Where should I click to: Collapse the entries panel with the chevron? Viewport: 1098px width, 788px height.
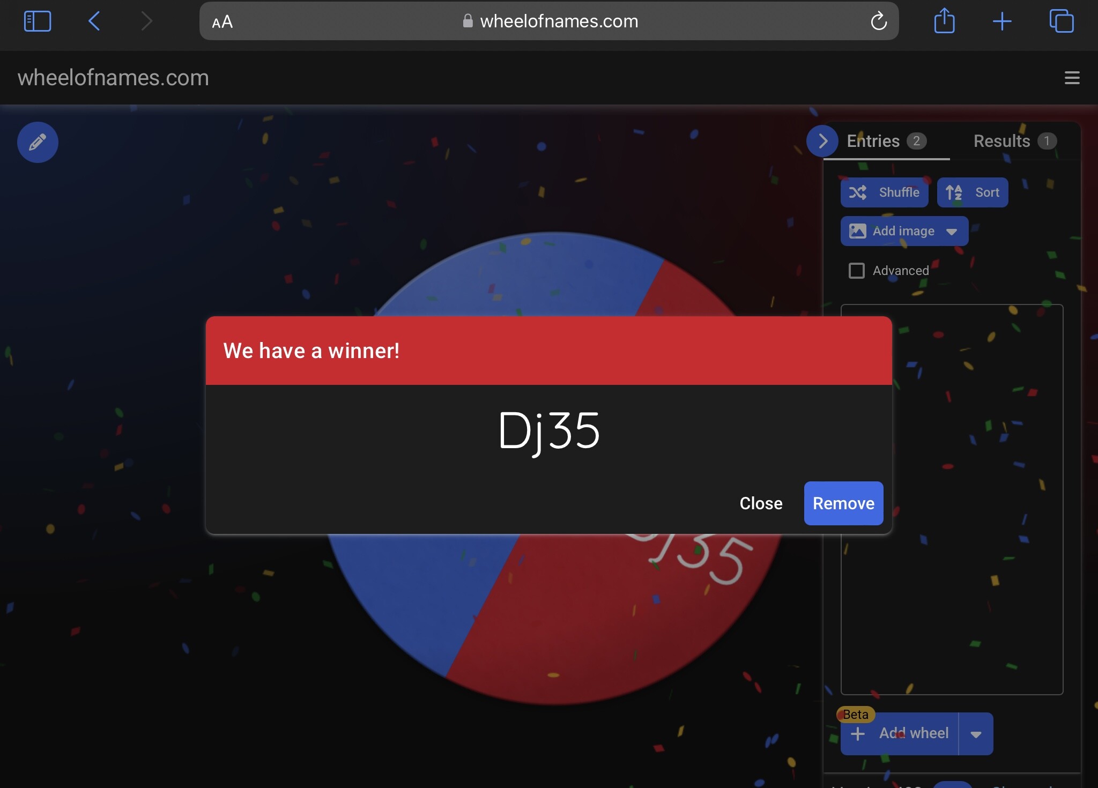(822, 141)
